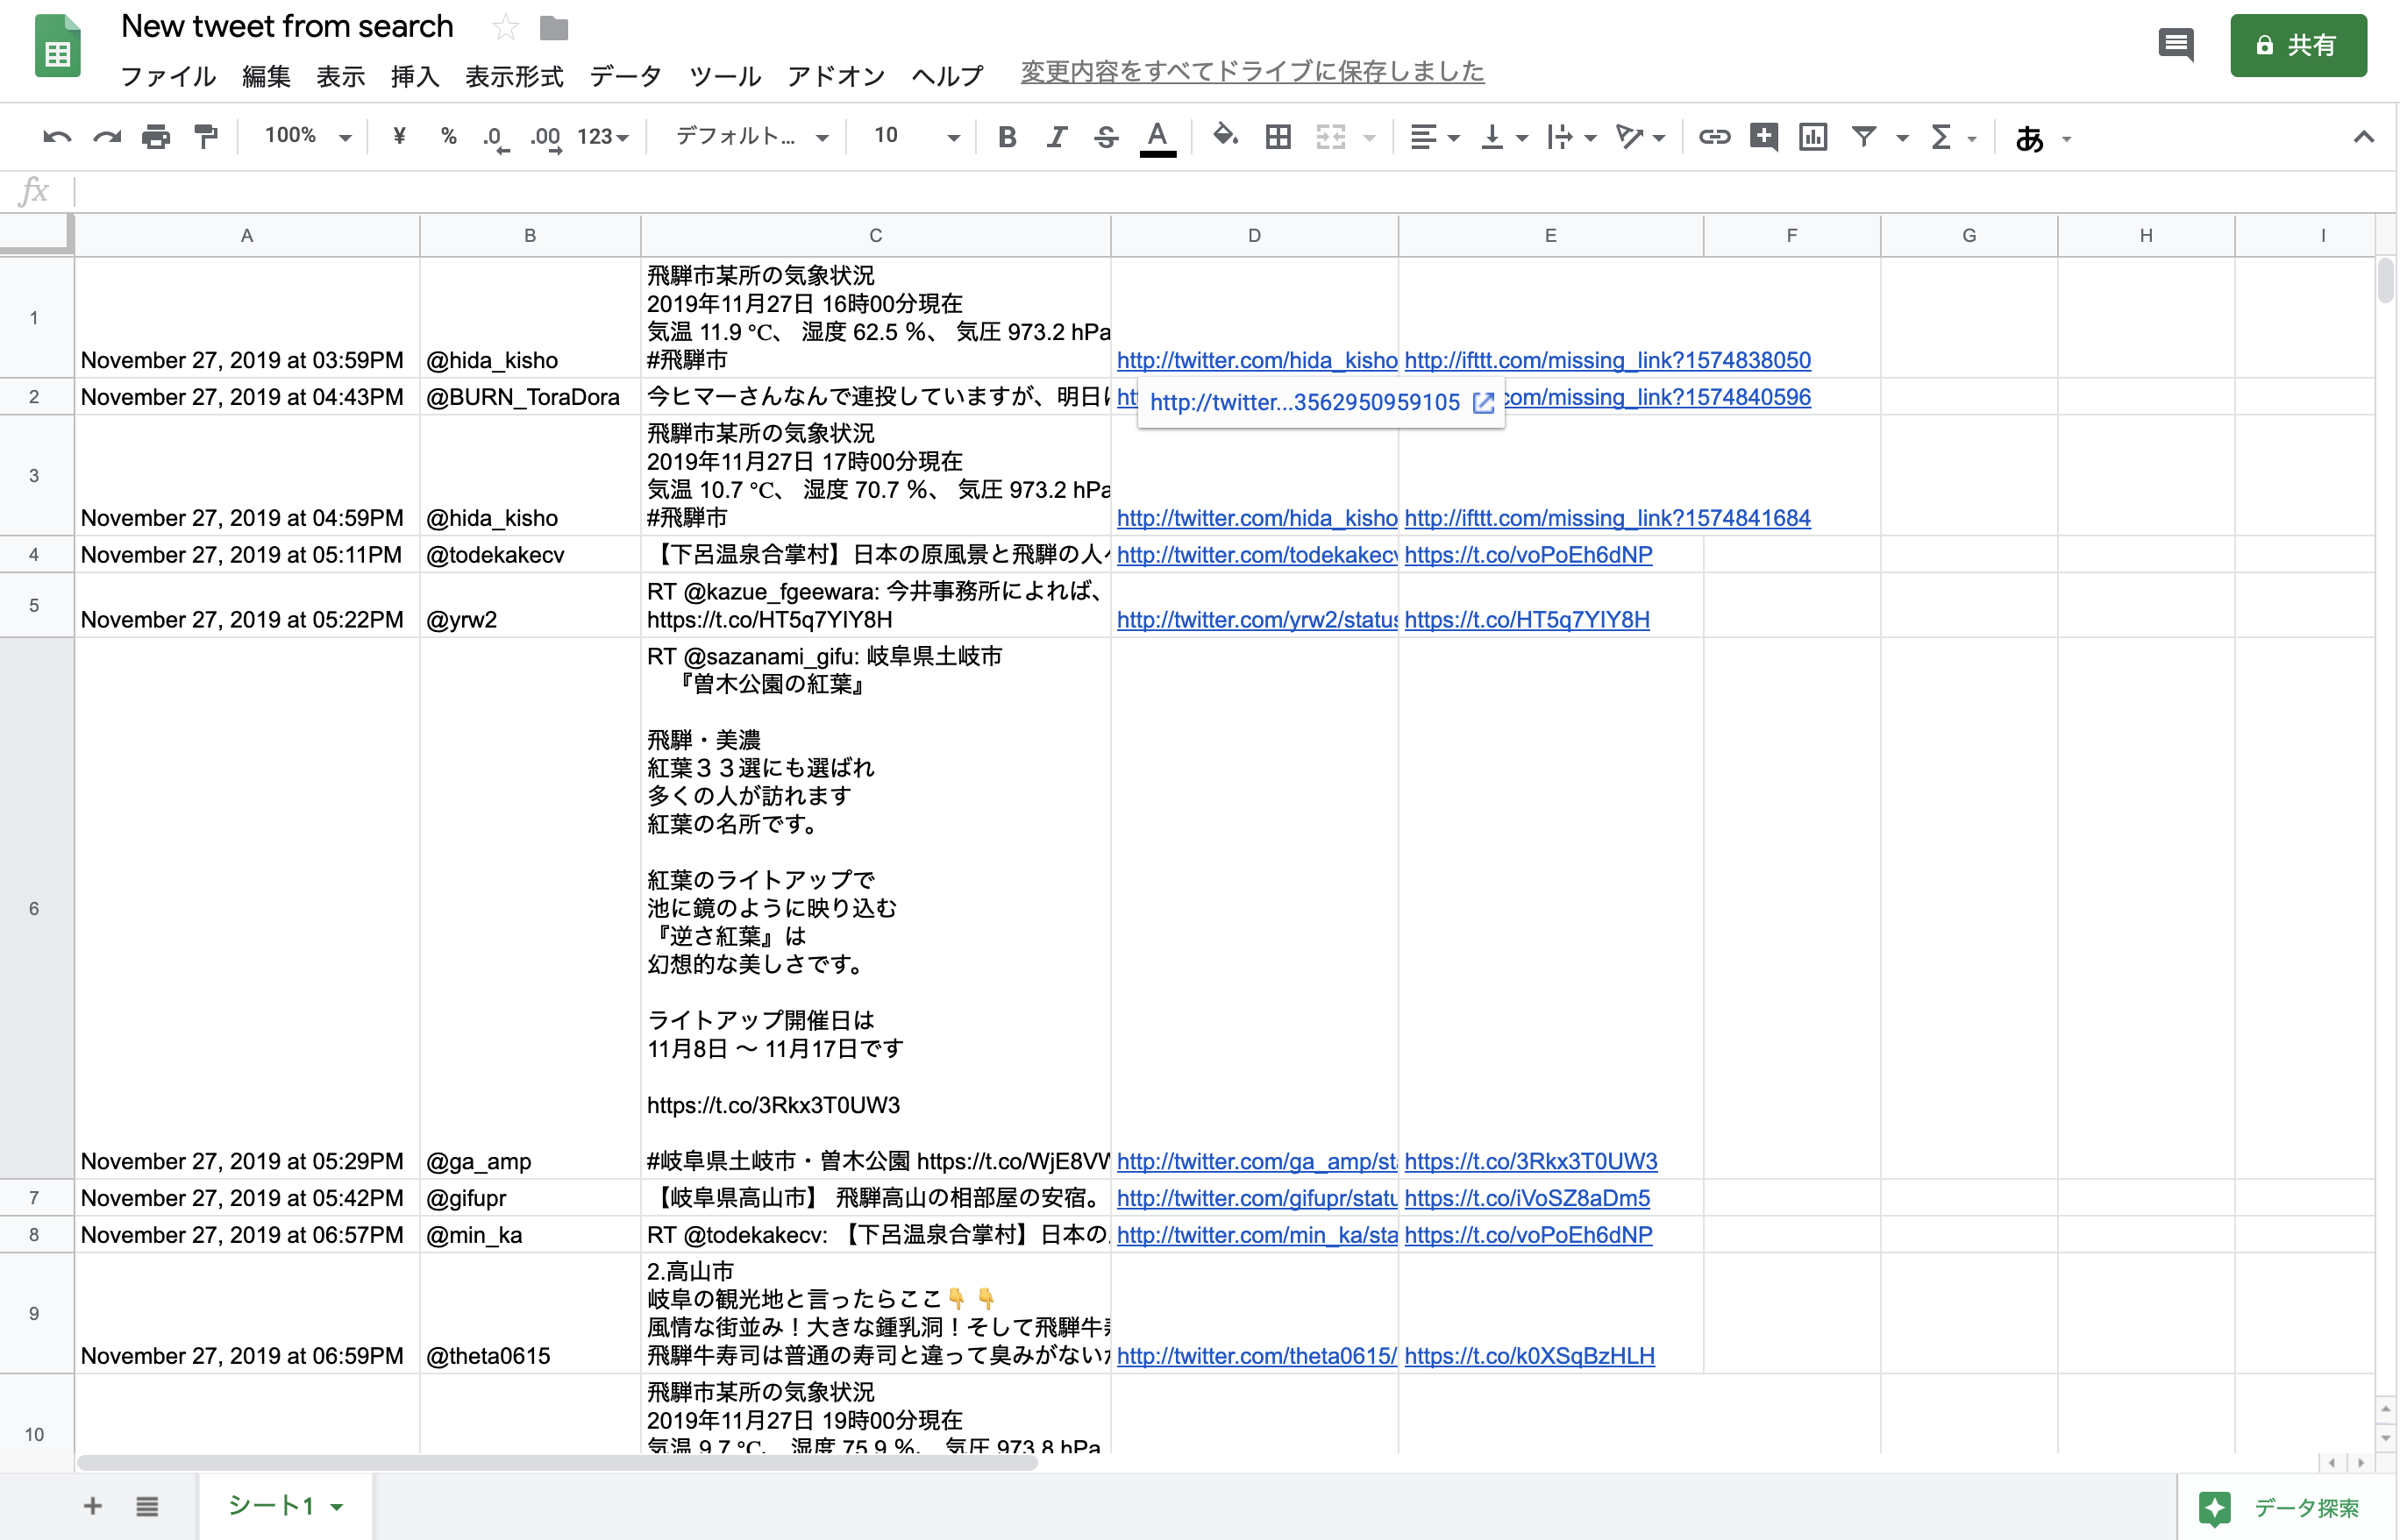
Task: Select row 6 header
Action: 35,908
